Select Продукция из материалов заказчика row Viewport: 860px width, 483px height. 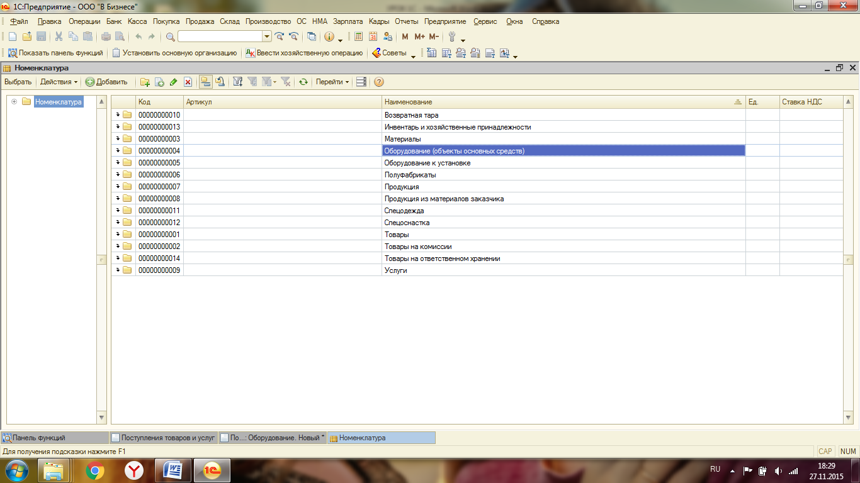coord(477,199)
